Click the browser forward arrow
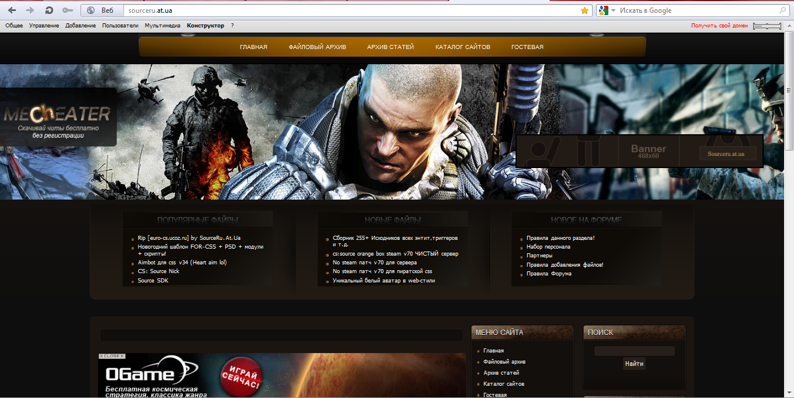 30,11
